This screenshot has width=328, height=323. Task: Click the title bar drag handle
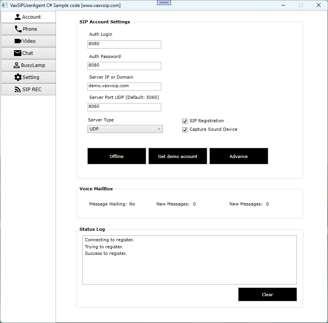(164, 2)
